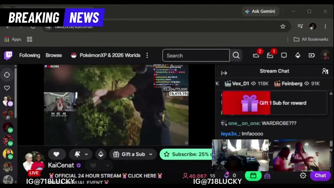Open chat settings gear icon
The image size is (334, 188).
tap(303, 175)
